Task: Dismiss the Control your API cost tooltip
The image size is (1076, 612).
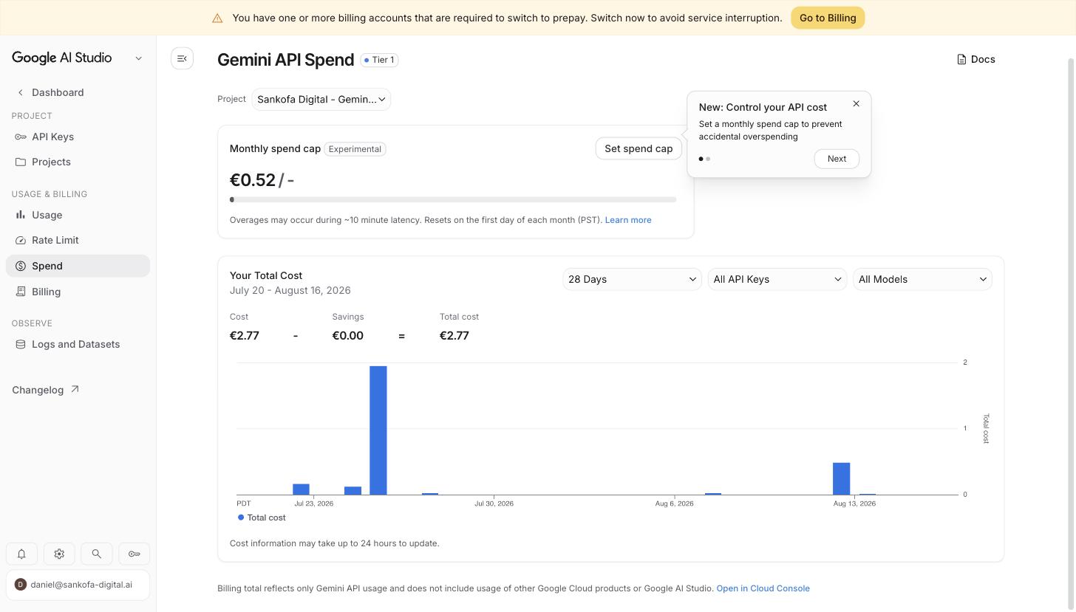Action: tap(856, 104)
